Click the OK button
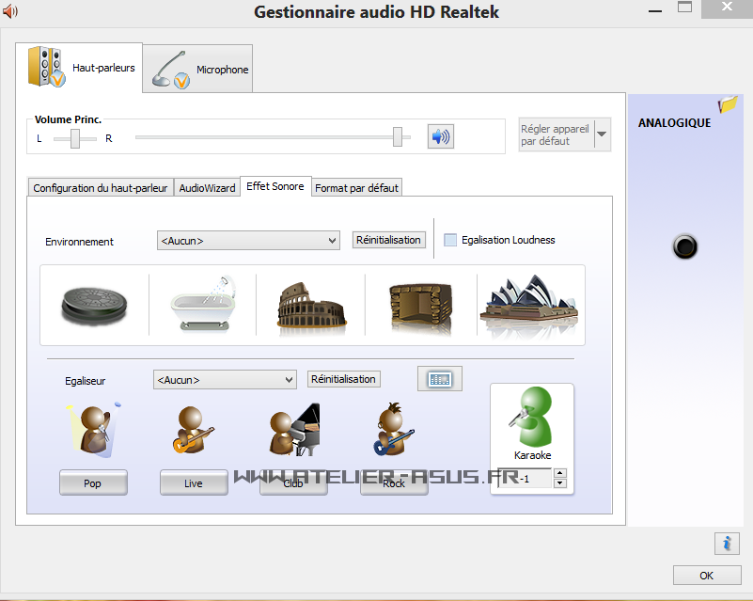The image size is (753, 601). pyautogui.click(x=706, y=575)
